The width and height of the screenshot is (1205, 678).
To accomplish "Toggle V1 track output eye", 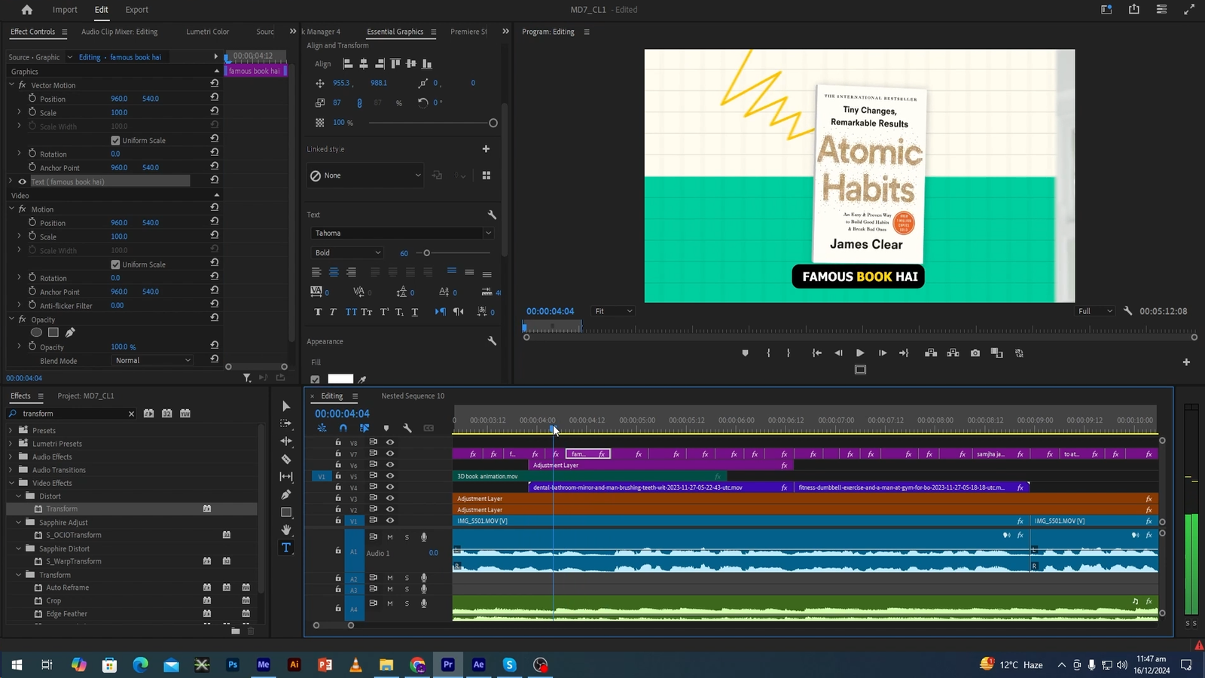I will click(390, 521).
